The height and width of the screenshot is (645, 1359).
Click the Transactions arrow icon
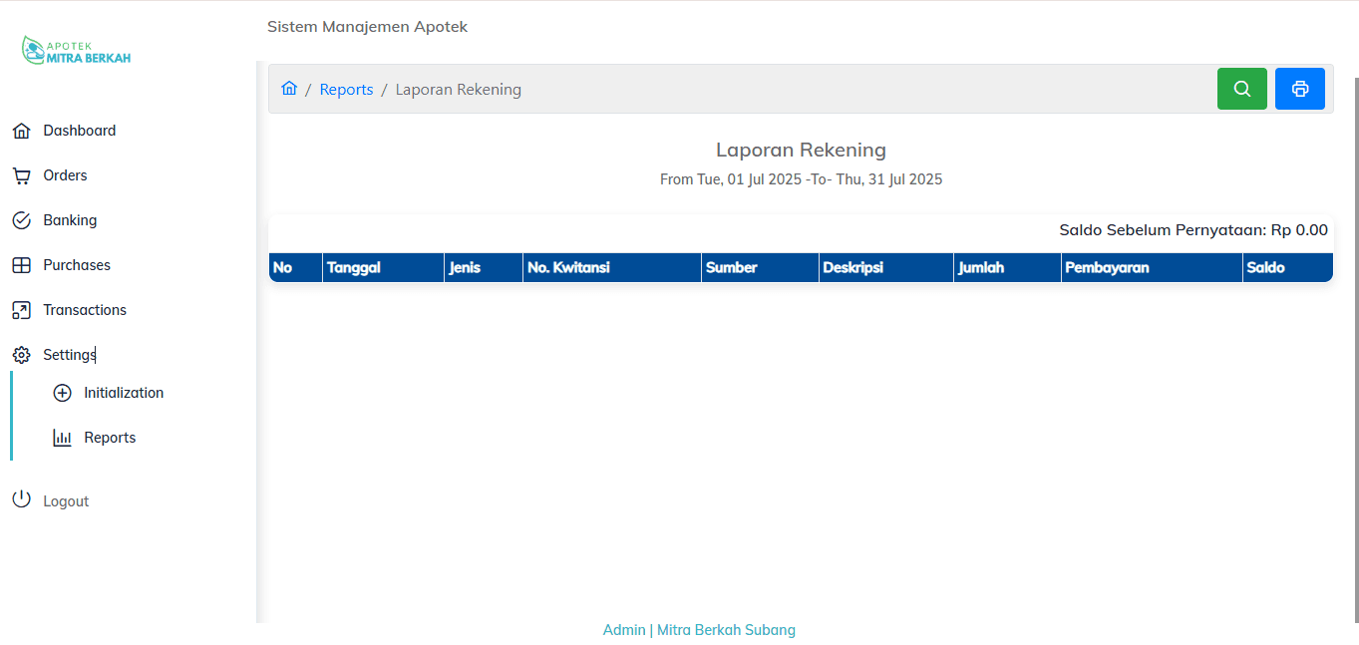(x=21, y=310)
